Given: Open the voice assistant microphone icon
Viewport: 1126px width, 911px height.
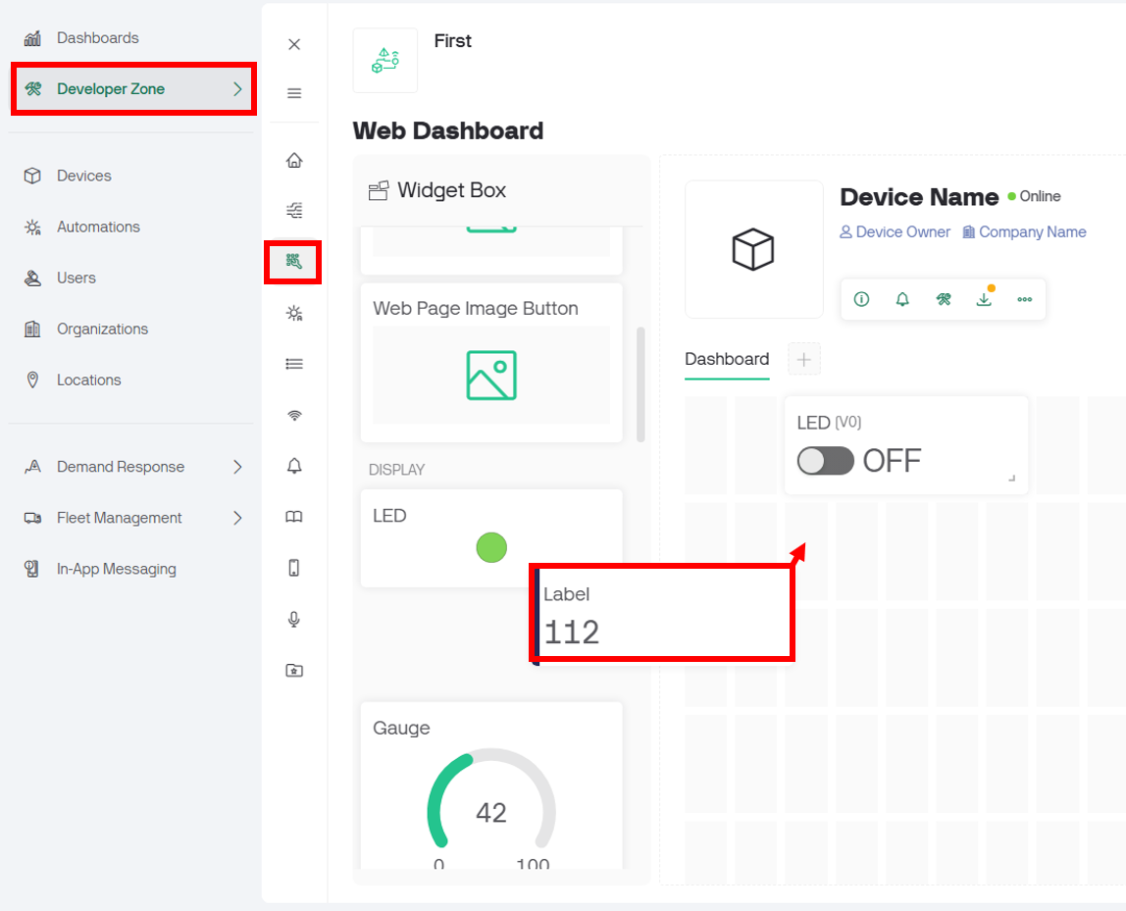Looking at the screenshot, I should tap(293, 620).
